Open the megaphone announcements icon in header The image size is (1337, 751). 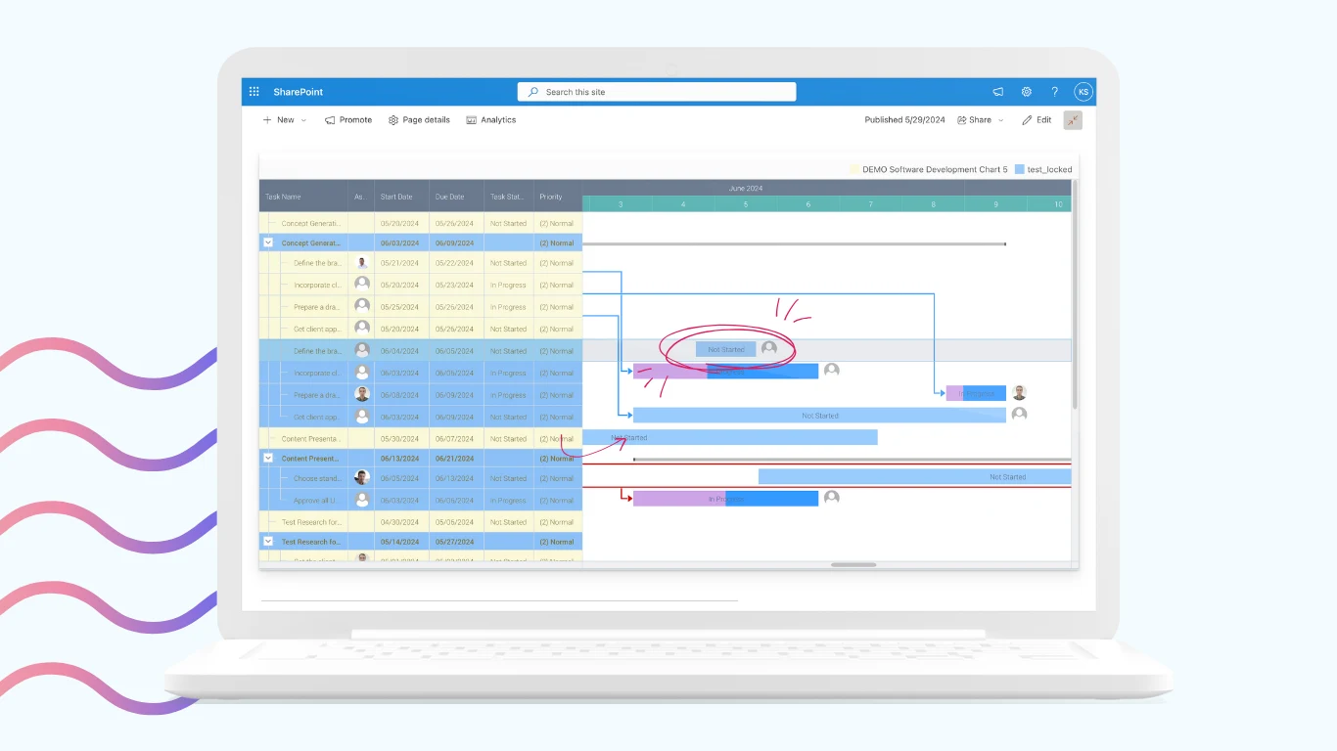click(x=998, y=92)
